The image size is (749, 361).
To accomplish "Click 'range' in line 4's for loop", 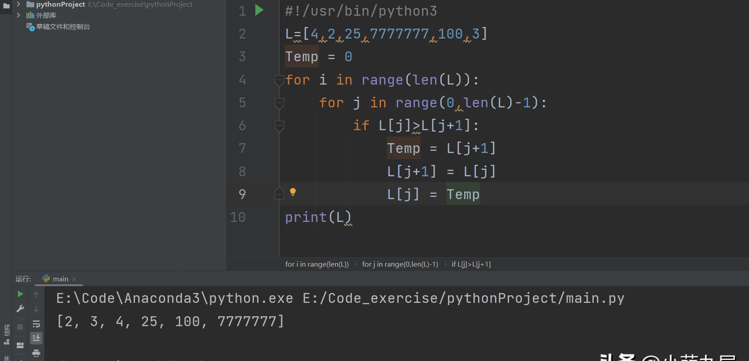I will click(382, 80).
